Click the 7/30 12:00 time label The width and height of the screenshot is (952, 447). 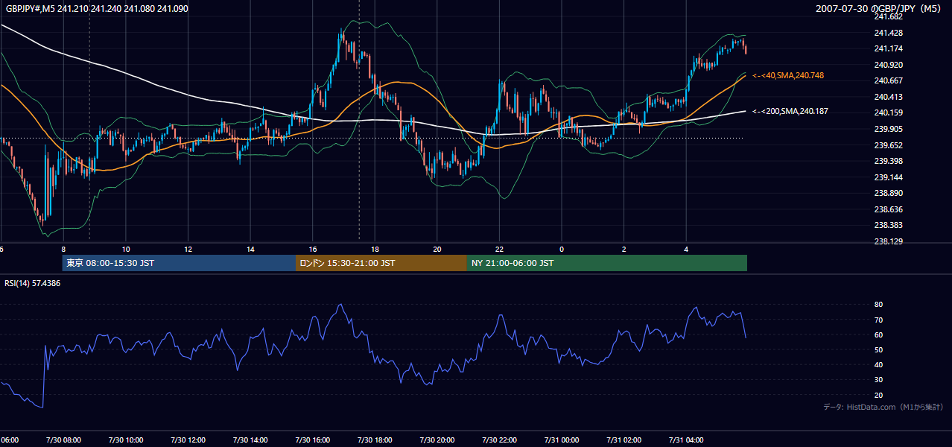click(x=188, y=440)
